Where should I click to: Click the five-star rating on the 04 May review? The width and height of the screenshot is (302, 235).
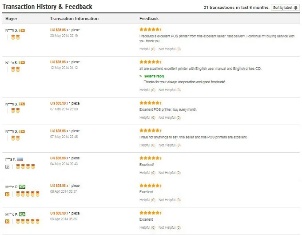click(151, 158)
